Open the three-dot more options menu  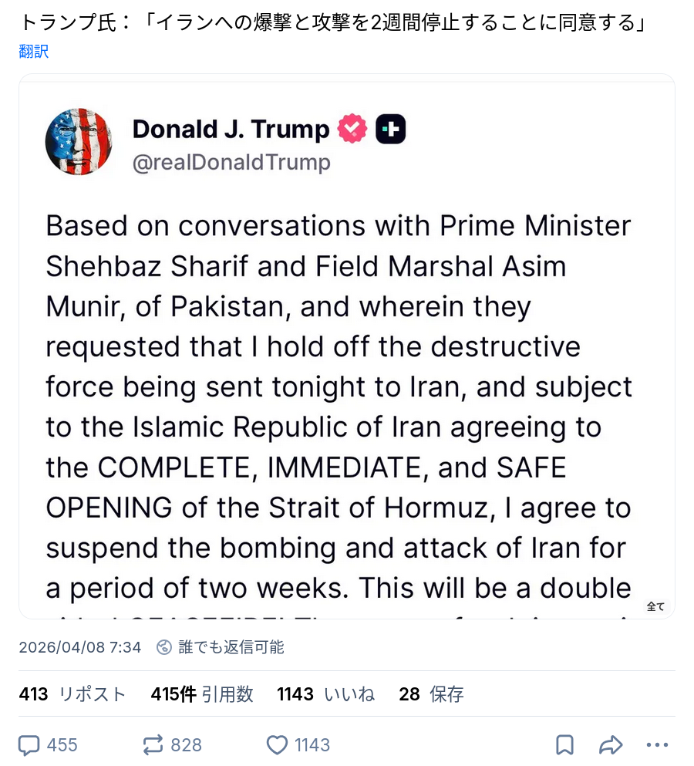pyautogui.click(x=657, y=744)
